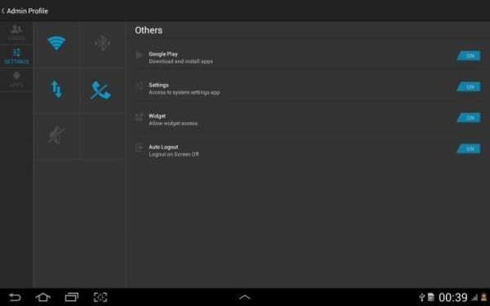This screenshot has width=490, height=306.
Task: Click the Auto Logout row icon
Action: (x=140, y=148)
